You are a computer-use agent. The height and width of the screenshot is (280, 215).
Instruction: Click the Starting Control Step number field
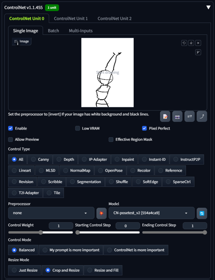click(x=127, y=226)
